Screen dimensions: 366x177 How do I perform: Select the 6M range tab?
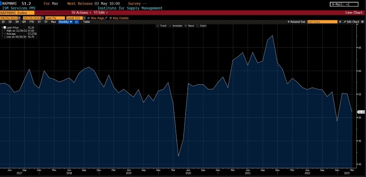click(x=24, y=22)
